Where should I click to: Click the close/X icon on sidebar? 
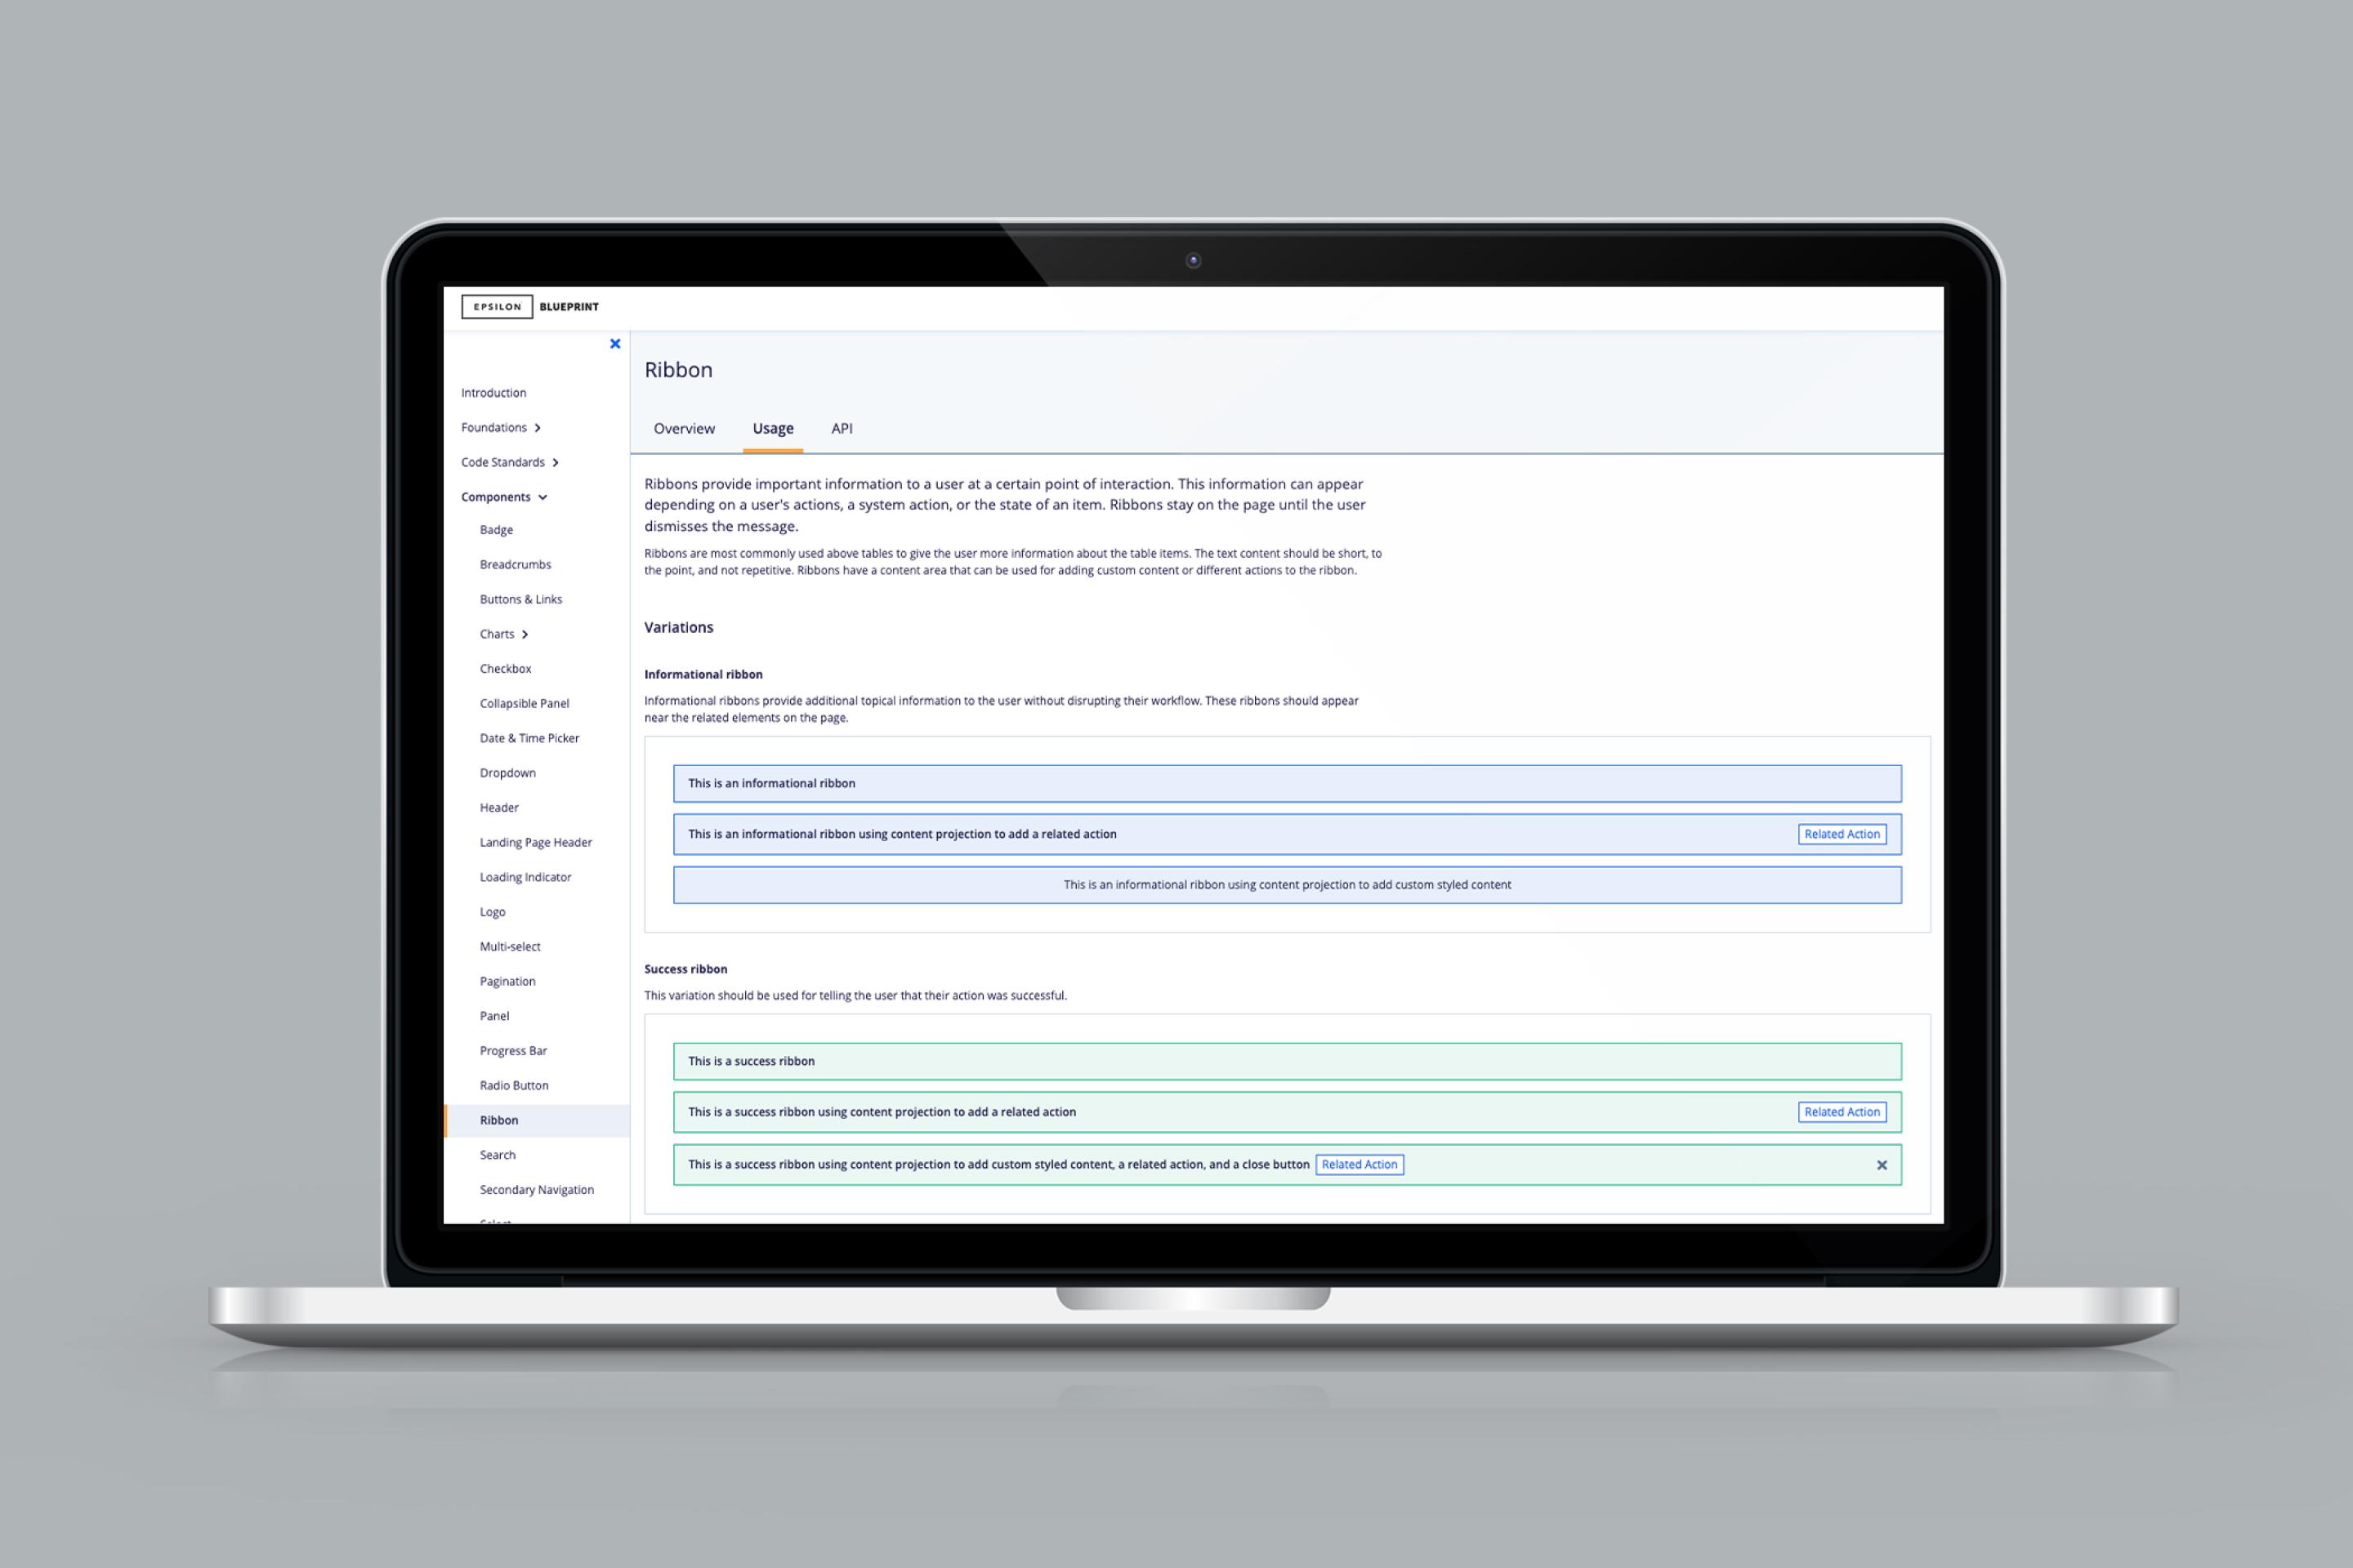[616, 343]
